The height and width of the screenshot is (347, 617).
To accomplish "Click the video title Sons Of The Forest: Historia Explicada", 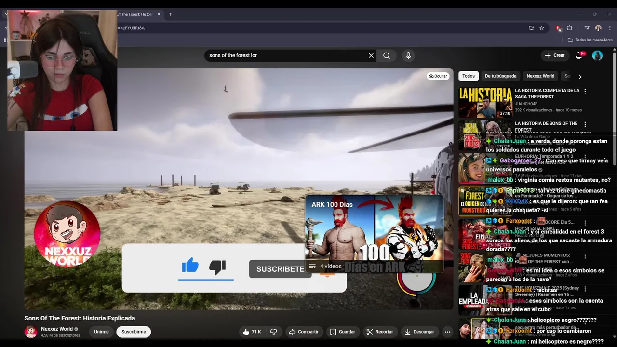I will coord(80,318).
